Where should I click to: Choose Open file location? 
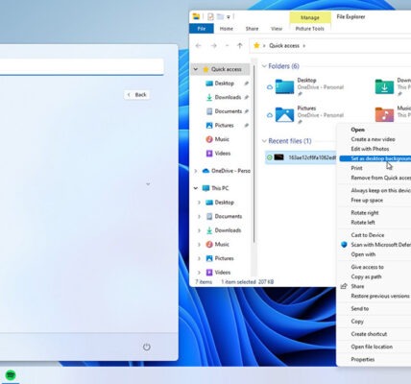coord(372,347)
